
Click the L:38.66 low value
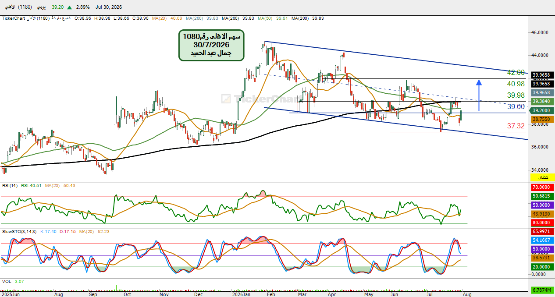point(121,18)
